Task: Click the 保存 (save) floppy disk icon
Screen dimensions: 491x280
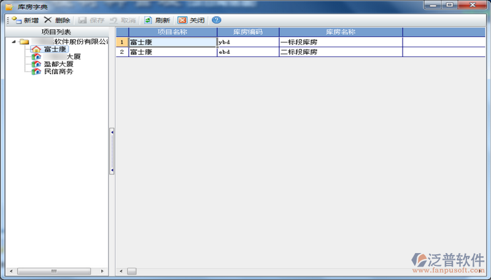Action: (x=82, y=20)
